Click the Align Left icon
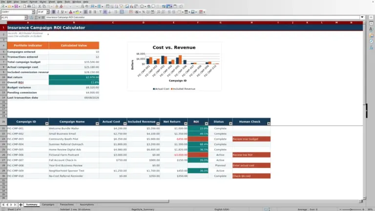The height and width of the screenshot is (211, 375). click(85, 12)
